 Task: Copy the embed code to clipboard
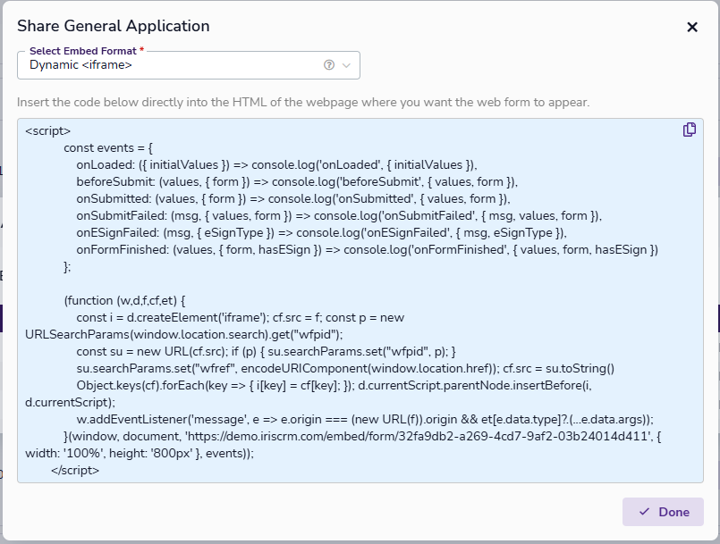coord(689,130)
